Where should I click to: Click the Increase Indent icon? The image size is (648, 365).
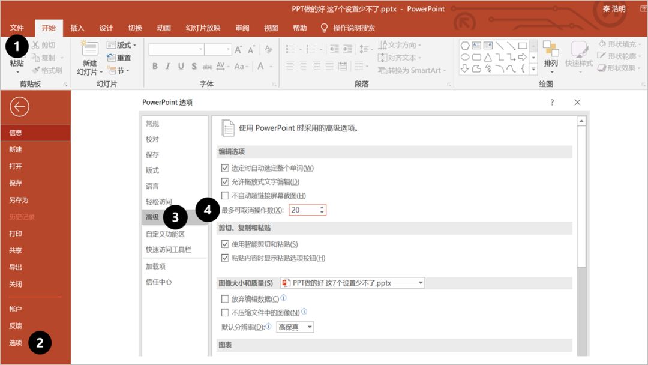pos(347,50)
